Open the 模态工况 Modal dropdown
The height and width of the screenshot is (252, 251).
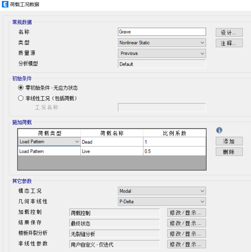(x=162, y=191)
